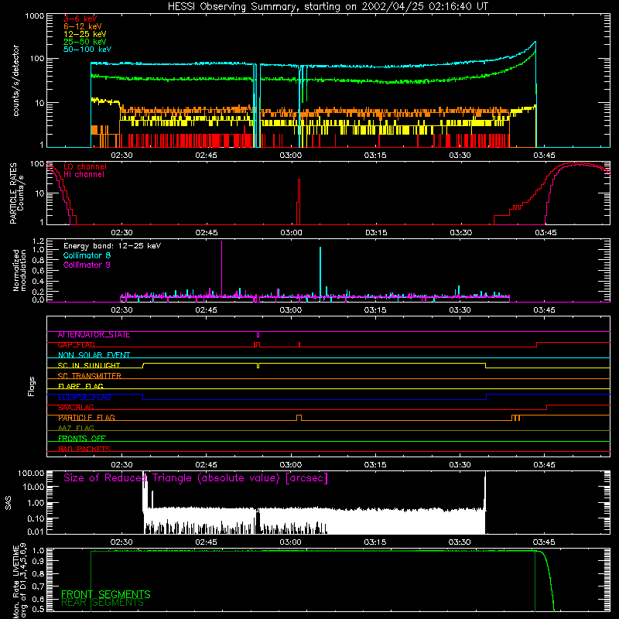
Task: Click the 'SAS' axis label
Action: (x=9, y=503)
